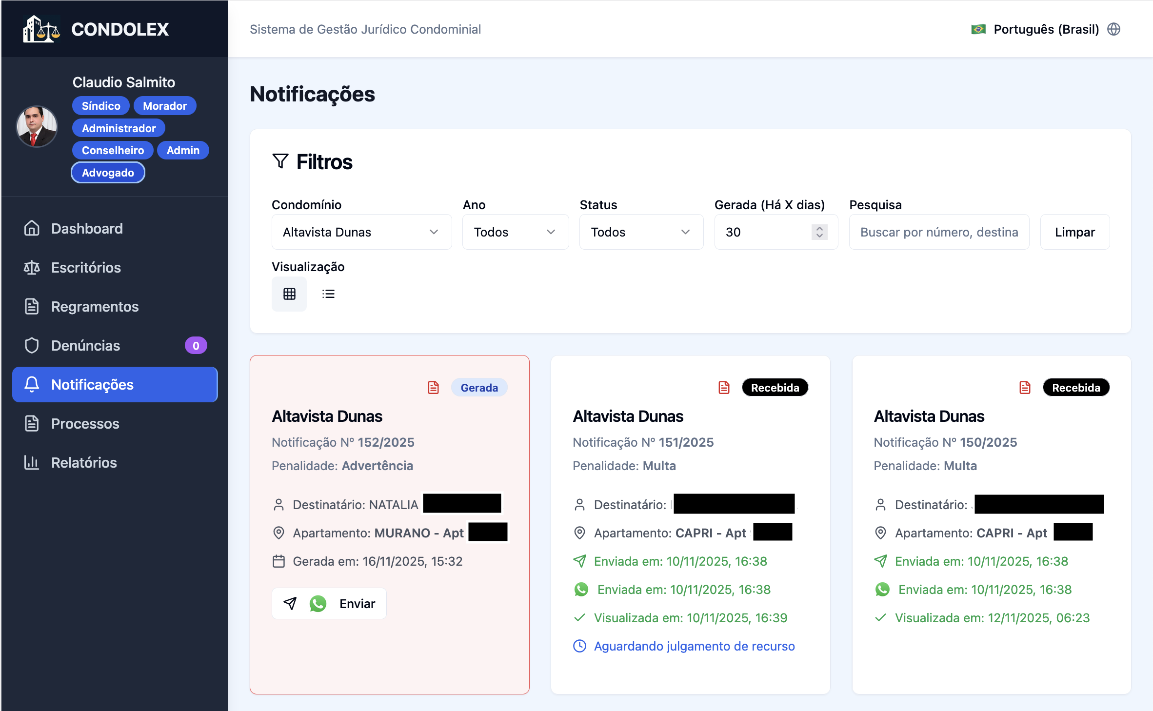Image resolution: width=1153 pixels, height=711 pixels.
Task: Switch to grid view visualization
Action: coord(289,294)
